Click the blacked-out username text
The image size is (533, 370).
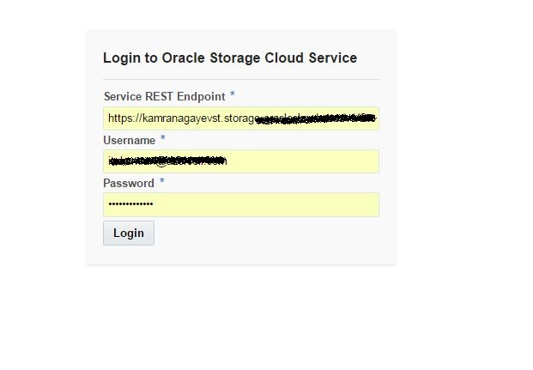coord(167,161)
